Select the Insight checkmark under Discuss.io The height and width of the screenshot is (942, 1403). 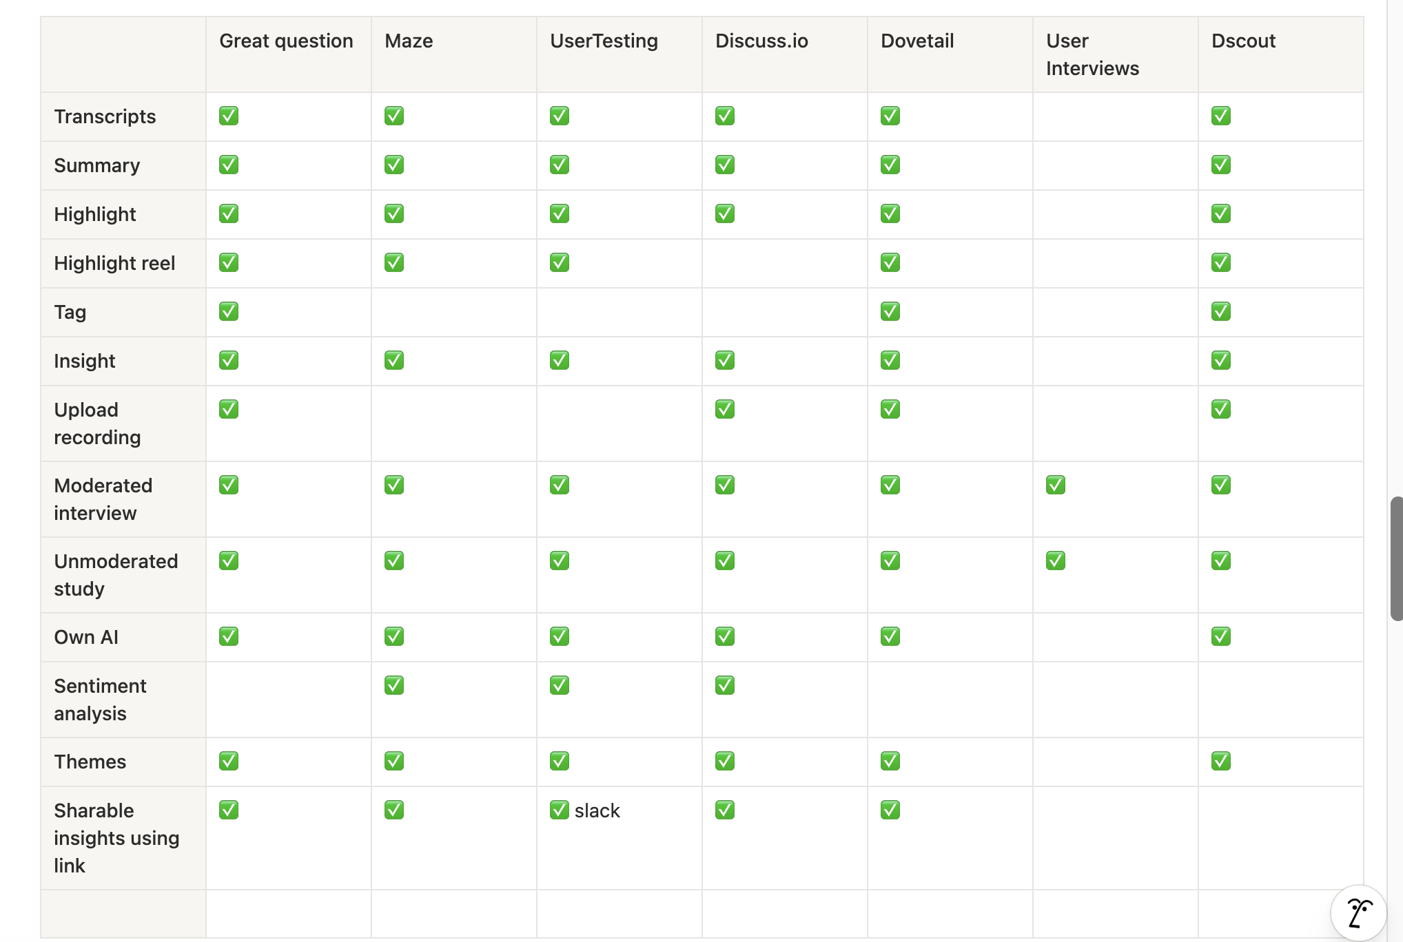pos(724,360)
